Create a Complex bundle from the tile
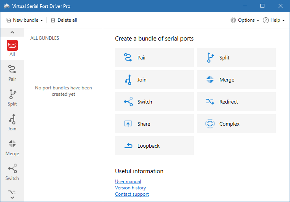The image size is (290, 202). point(236,124)
